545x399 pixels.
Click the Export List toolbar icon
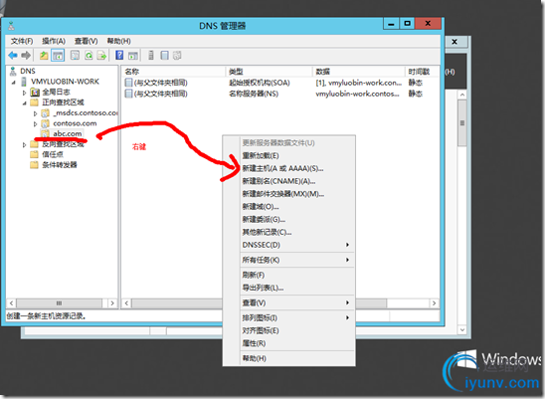coord(101,55)
